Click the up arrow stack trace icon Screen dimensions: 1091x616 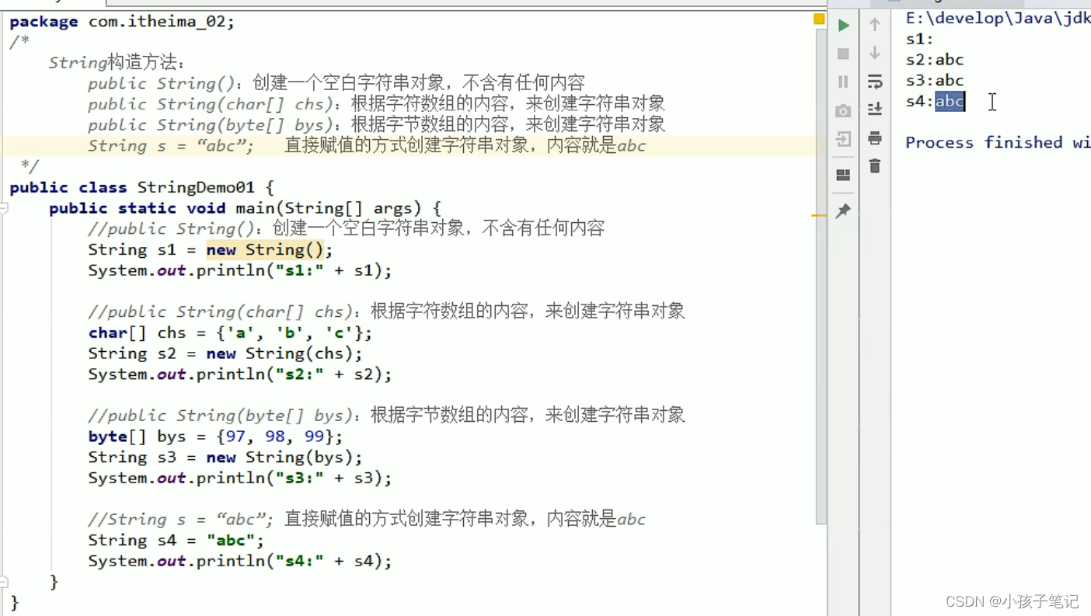[x=875, y=25]
